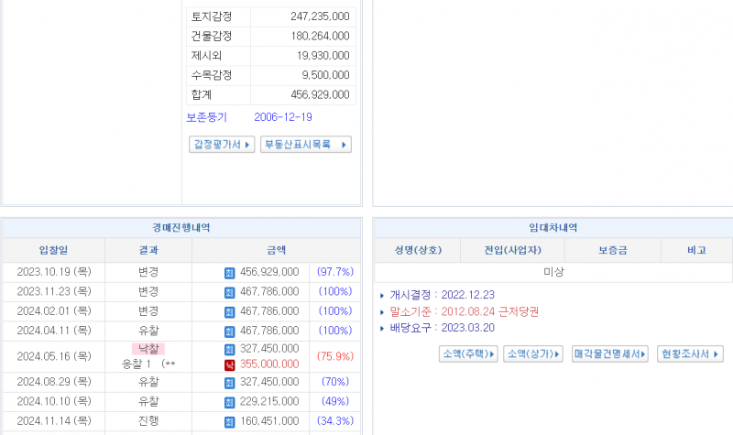The image size is (733, 435).
Task: Click the 소액(주택) button
Action: click(468, 353)
